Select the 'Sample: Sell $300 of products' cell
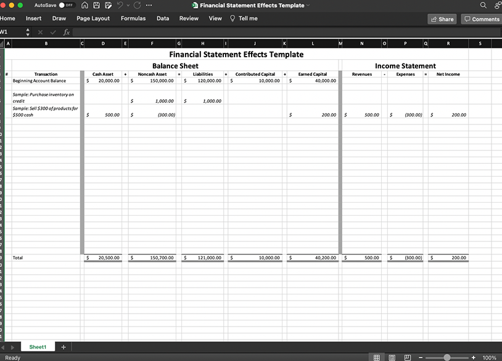 coord(46,112)
